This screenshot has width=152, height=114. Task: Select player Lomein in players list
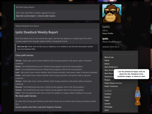(x=108, y=104)
